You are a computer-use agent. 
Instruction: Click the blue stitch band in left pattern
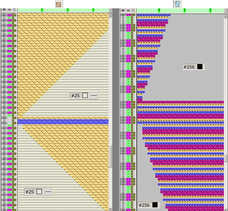[63, 122]
